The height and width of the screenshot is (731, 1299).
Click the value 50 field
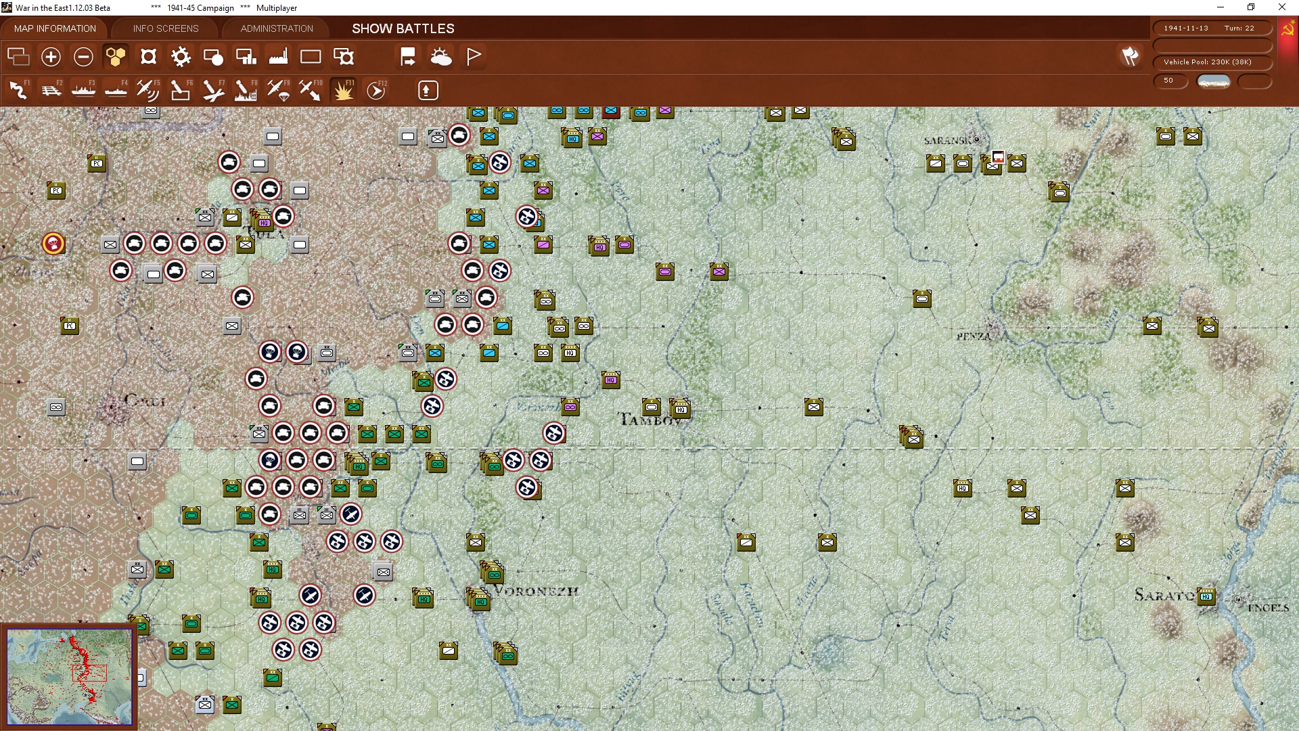(x=1170, y=81)
